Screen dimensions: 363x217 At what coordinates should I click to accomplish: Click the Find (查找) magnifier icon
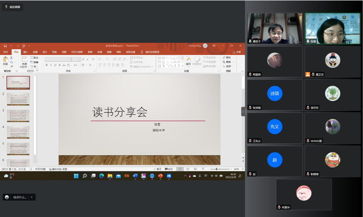(x=224, y=57)
